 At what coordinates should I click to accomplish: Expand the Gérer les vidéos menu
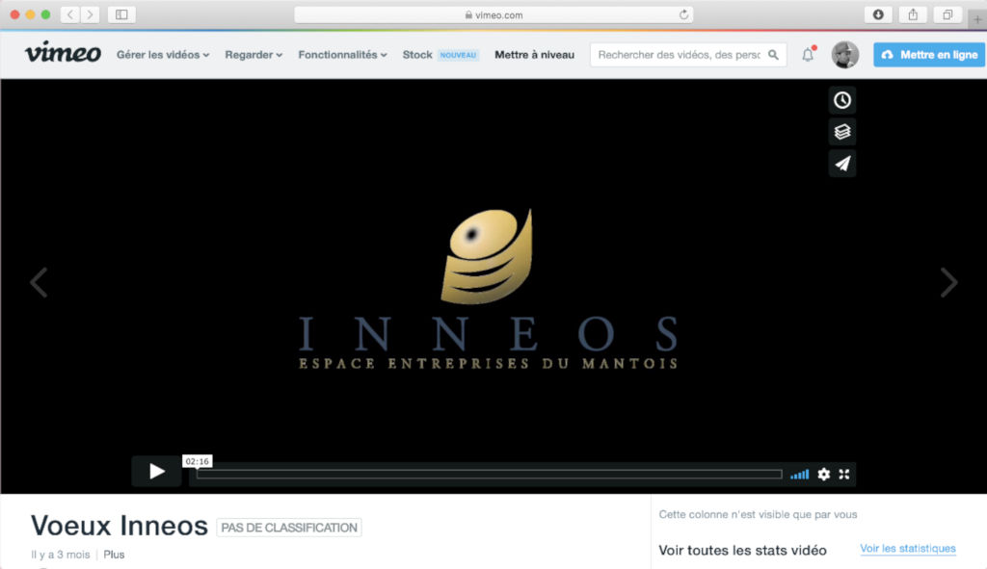[x=163, y=55]
